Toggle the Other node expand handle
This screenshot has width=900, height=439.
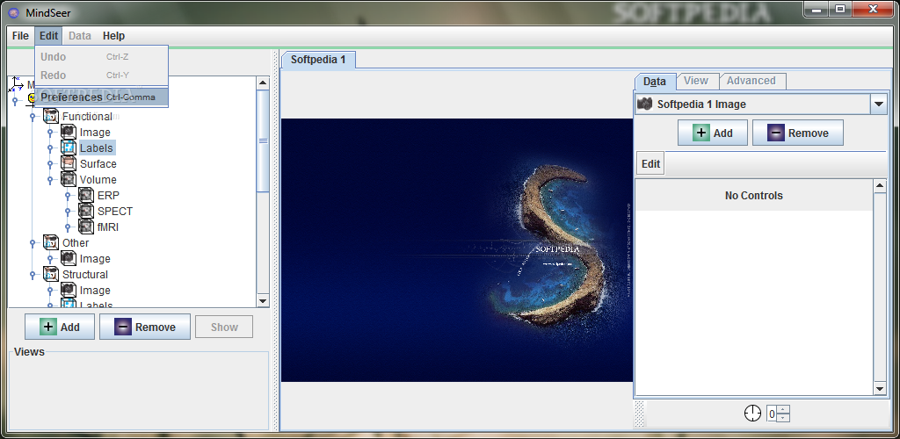33,243
